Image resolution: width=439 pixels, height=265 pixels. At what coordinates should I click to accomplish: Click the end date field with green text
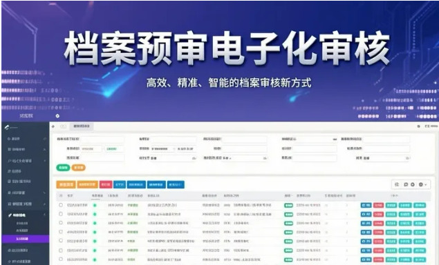click(x=114, y=148)
